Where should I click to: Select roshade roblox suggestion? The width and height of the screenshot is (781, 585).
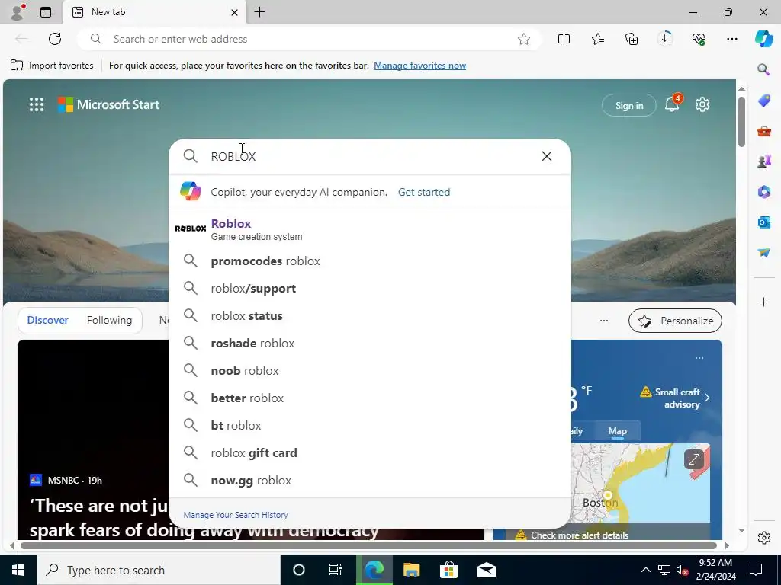point(370,343)
